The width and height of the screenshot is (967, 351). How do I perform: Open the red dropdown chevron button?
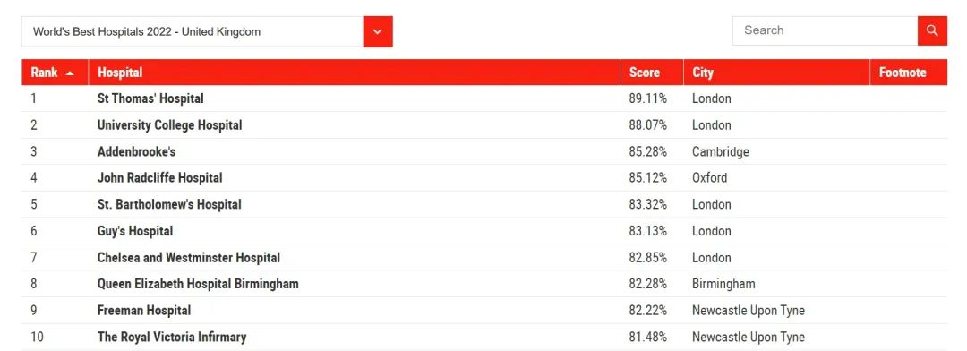click(x=378, y=31)
